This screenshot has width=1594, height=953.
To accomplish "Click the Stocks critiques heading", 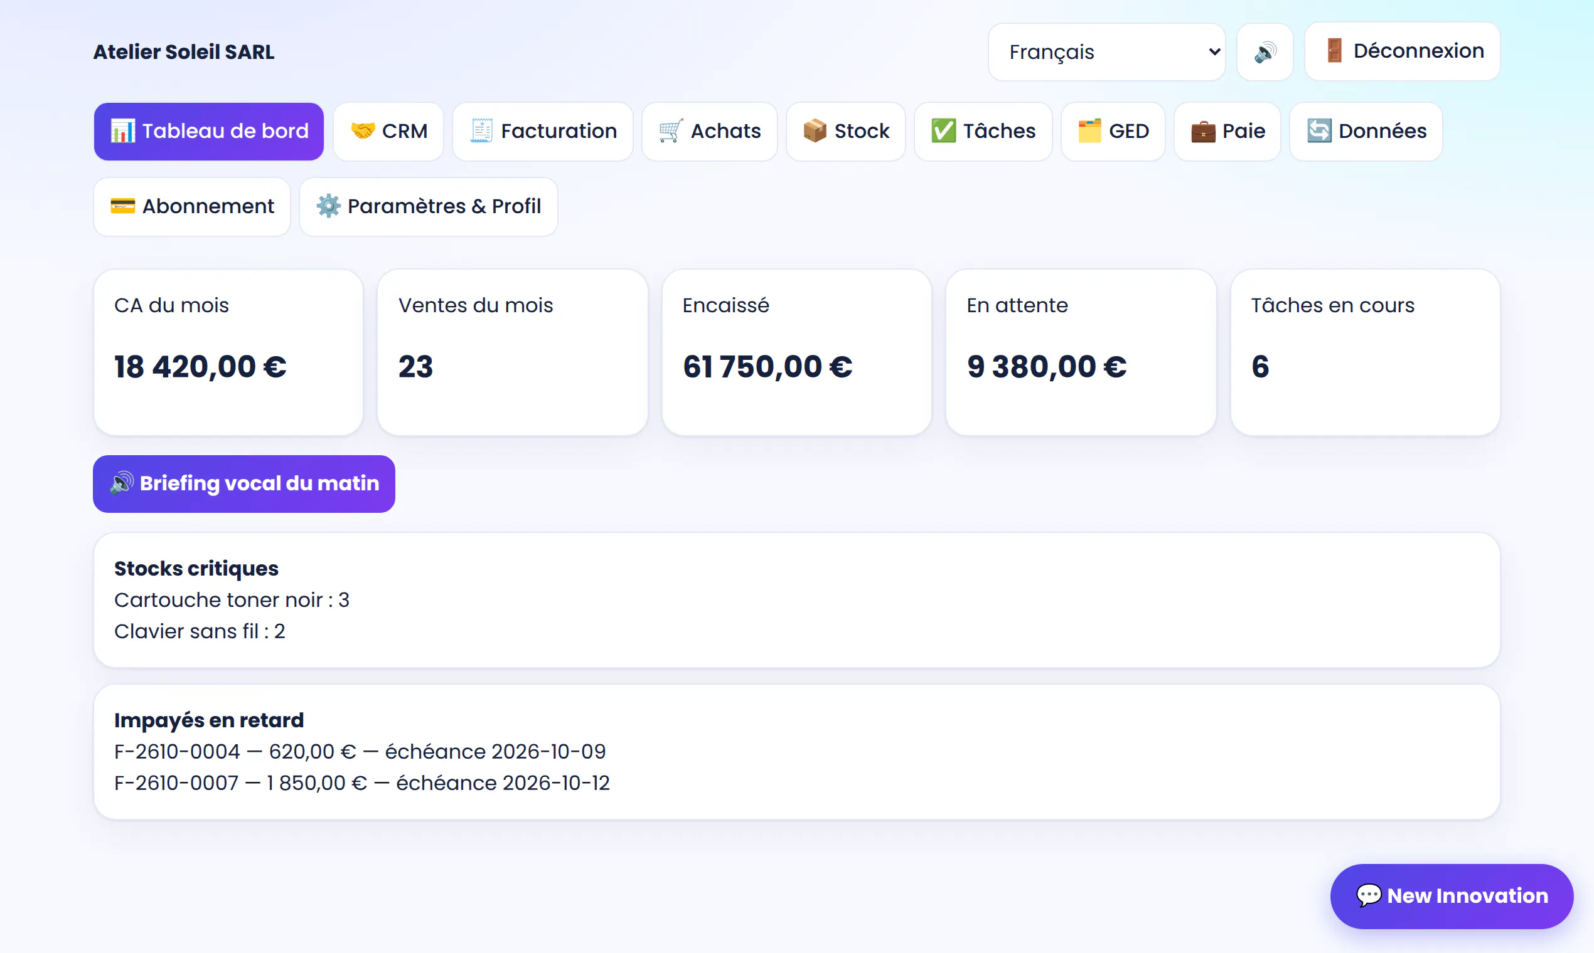I will tap(196, 568).
